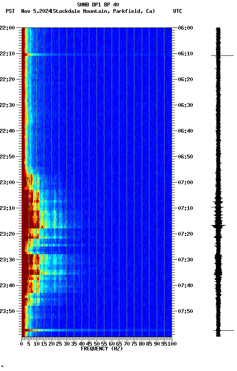Click the seismogram spike near 06:10 UTC
237x371 pixels.
pyautogui.click(x=222, y=55)
